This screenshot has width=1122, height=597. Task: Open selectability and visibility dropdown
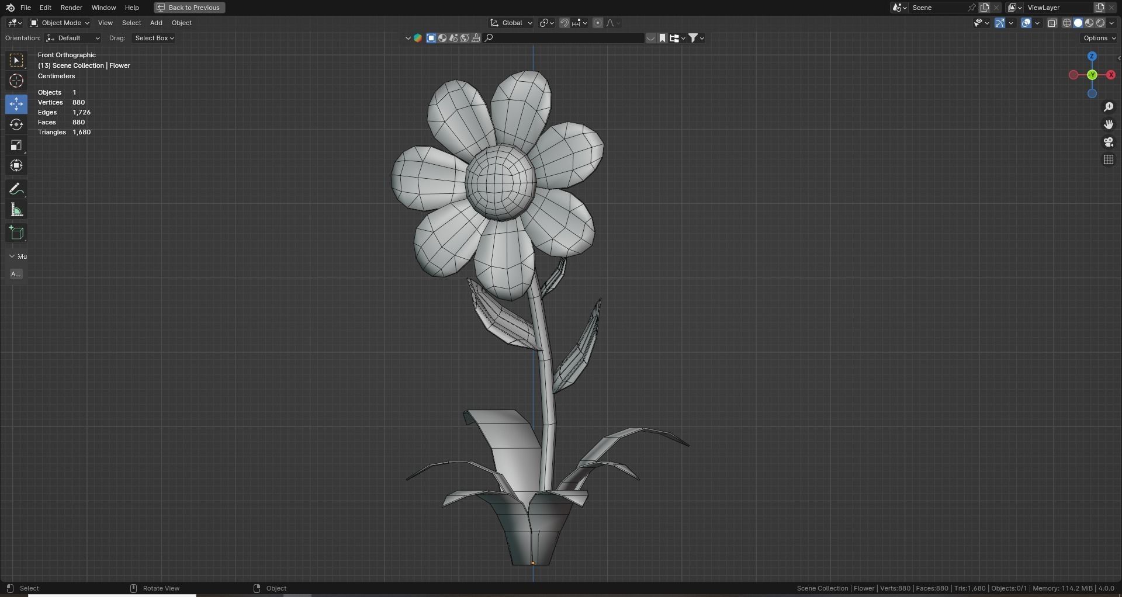981,23
